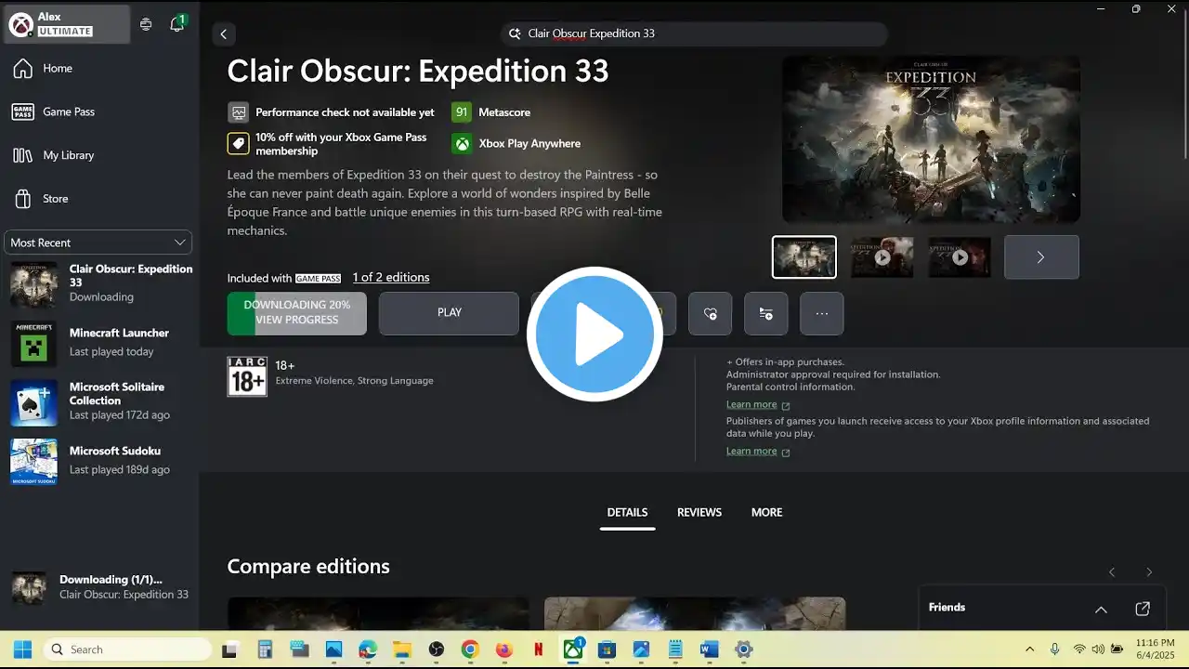Select the second video thumbnail
The height and width of the screenshot is (669, 1189).
tap(882, 257)
